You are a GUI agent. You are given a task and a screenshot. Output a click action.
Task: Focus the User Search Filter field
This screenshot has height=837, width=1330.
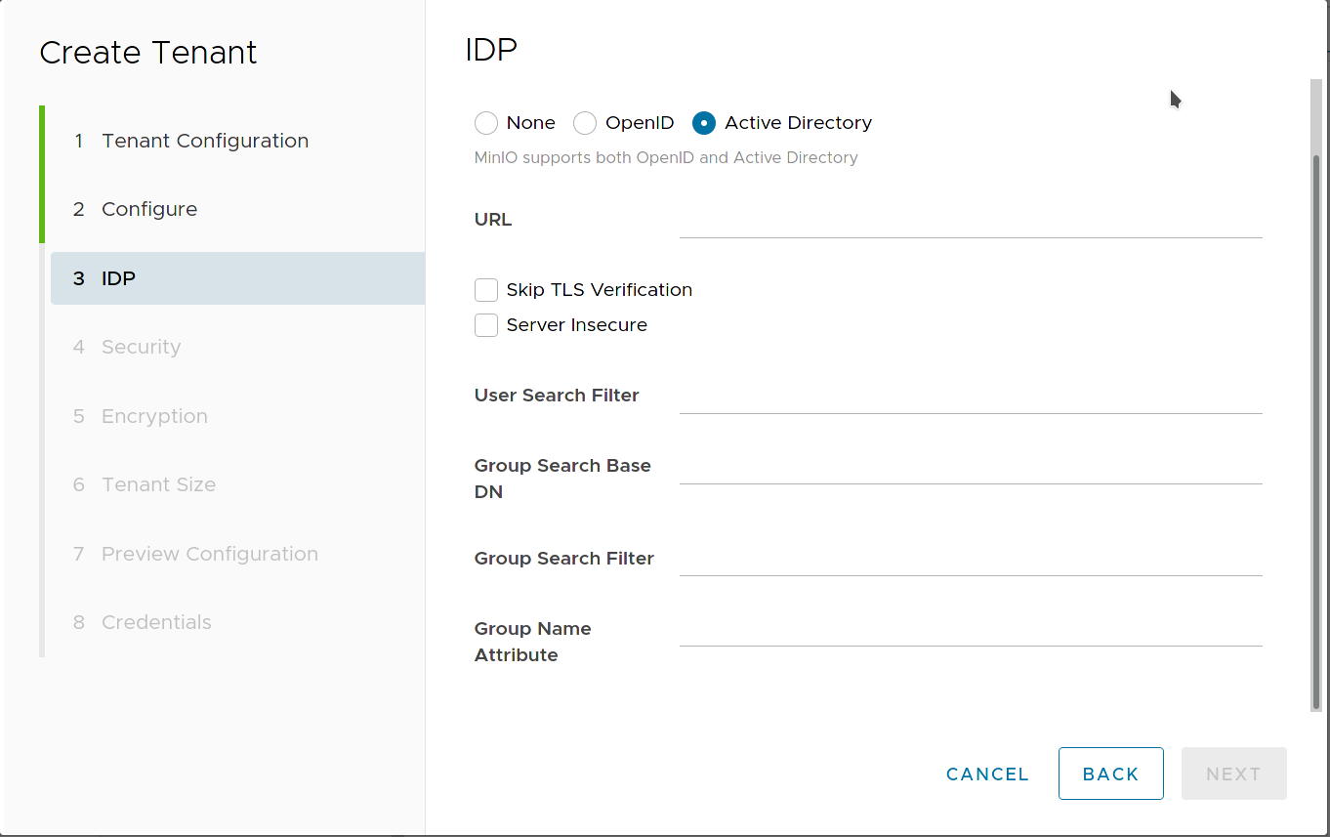[x=970, y=400]
